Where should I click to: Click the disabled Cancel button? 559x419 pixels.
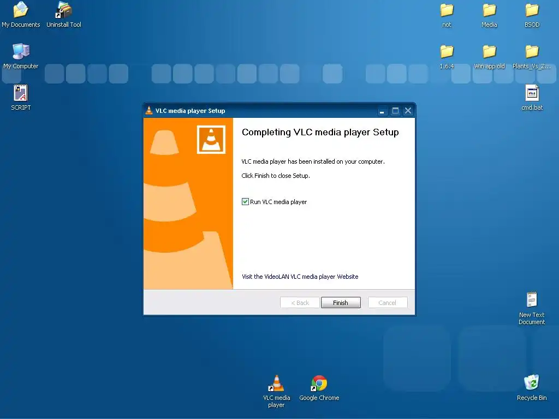click(388, 302)
